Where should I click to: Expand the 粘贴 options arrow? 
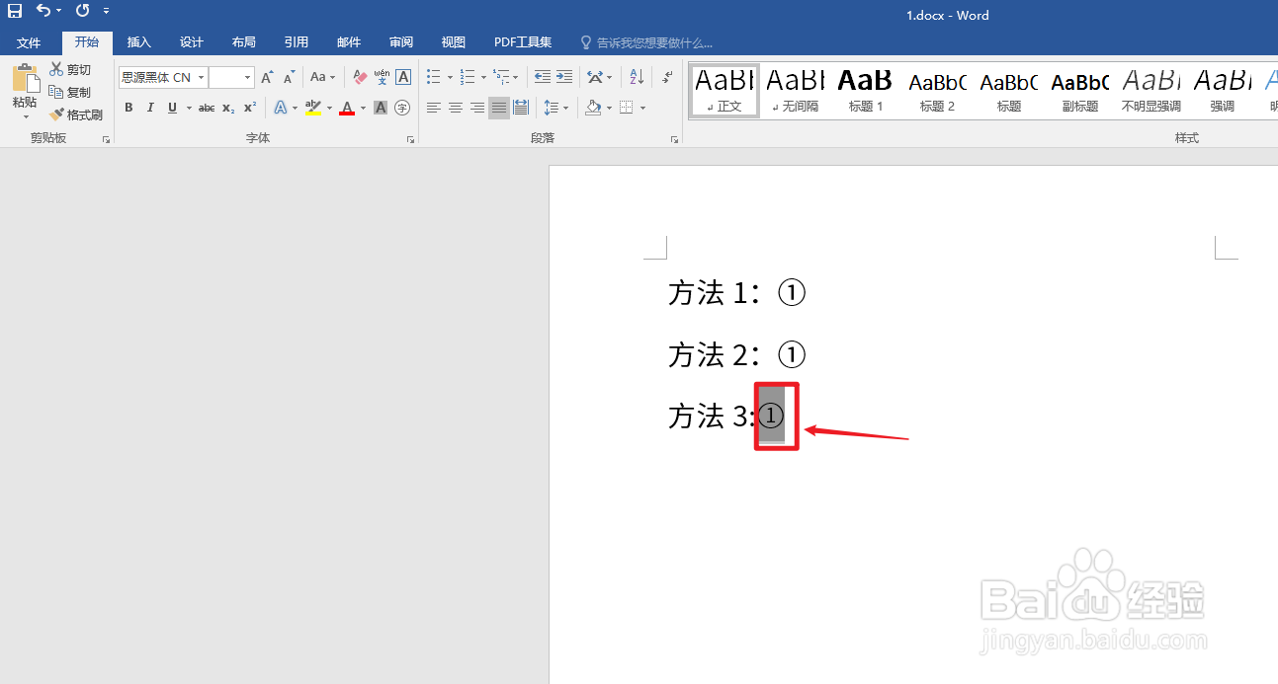25,116
